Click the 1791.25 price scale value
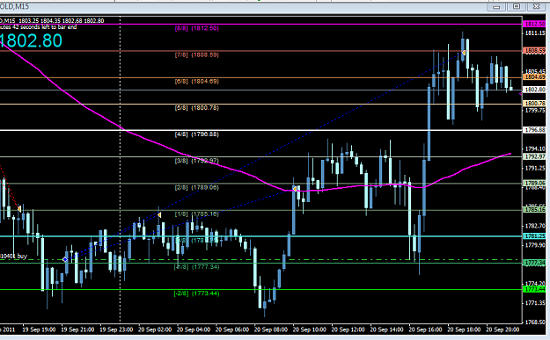The height and width of the screenshot is (340, 550). [x=535, y=168]
